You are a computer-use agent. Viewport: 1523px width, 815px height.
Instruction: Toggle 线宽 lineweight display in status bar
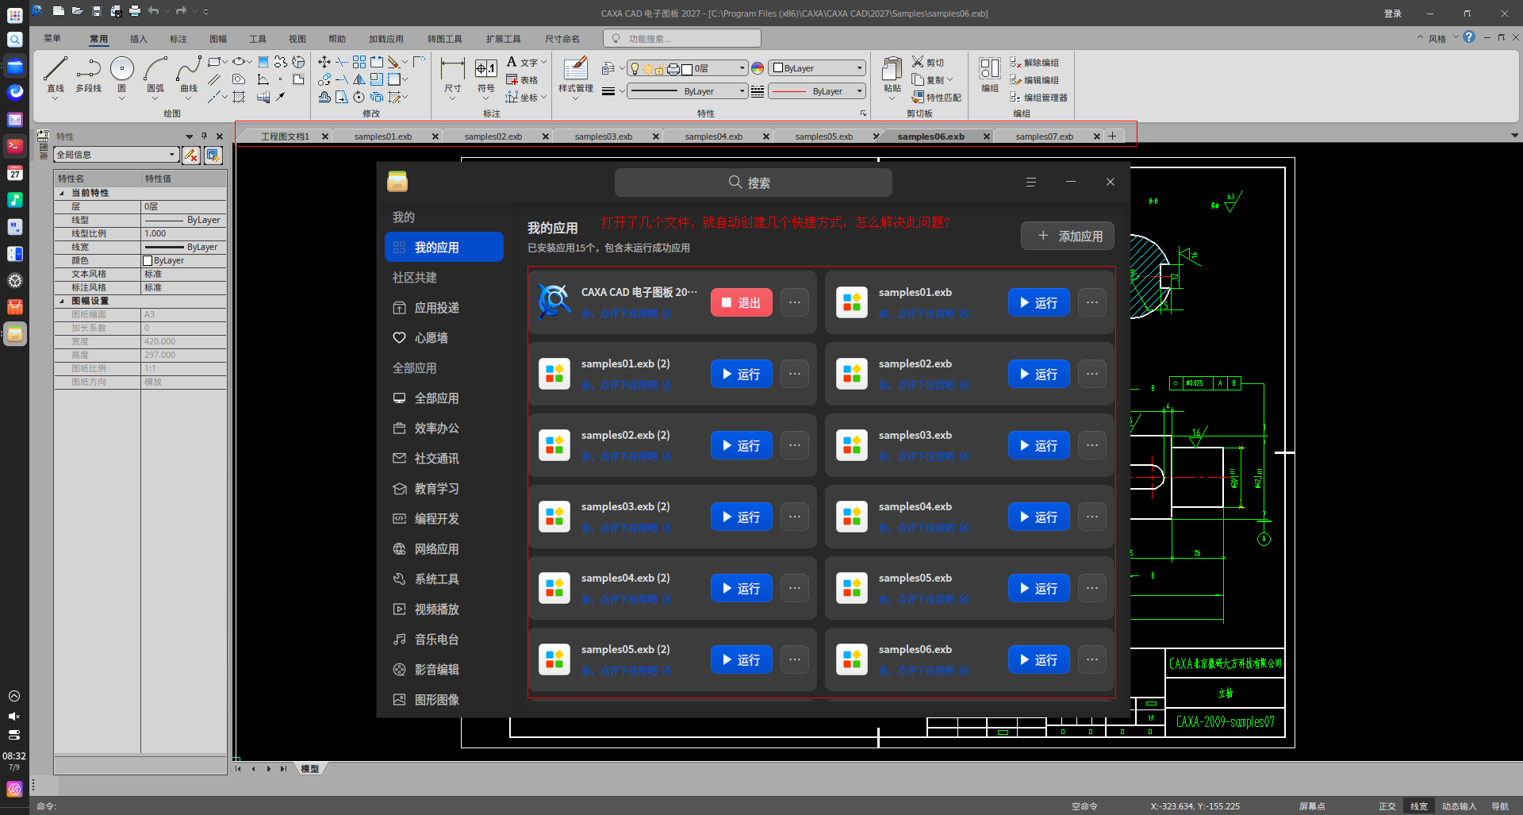coord(1419,806)
